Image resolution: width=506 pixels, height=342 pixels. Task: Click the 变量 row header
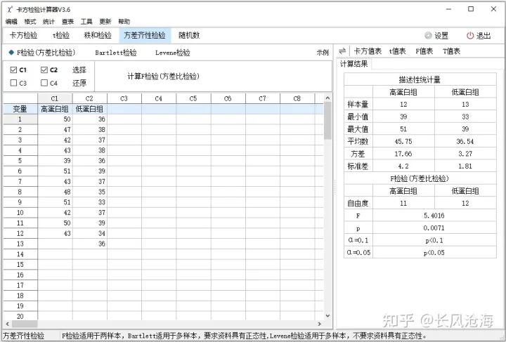tap(20, 109)
